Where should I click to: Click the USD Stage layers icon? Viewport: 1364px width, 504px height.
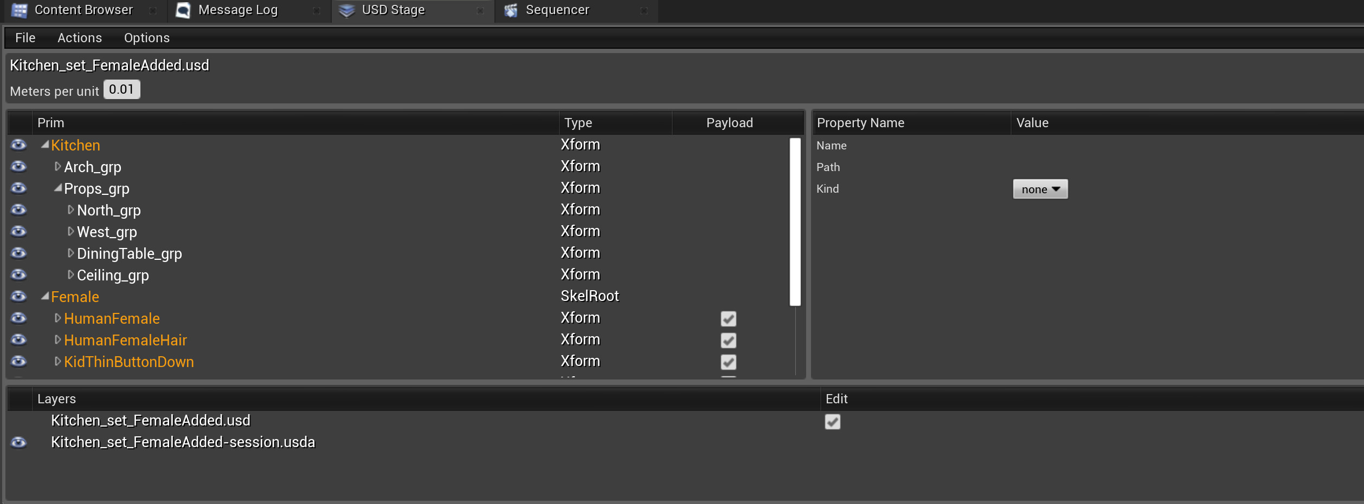[347, 10]
